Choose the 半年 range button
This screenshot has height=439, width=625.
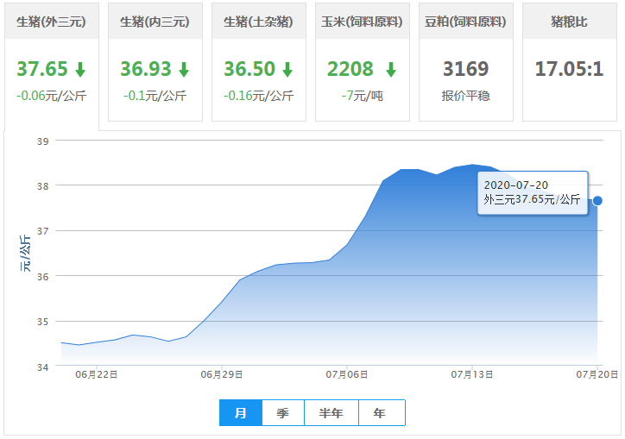coord(331,413)
